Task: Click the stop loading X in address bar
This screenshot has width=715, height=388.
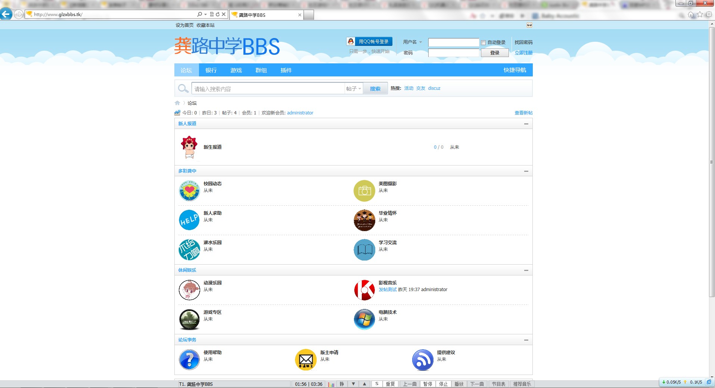Action: point(224,14)
